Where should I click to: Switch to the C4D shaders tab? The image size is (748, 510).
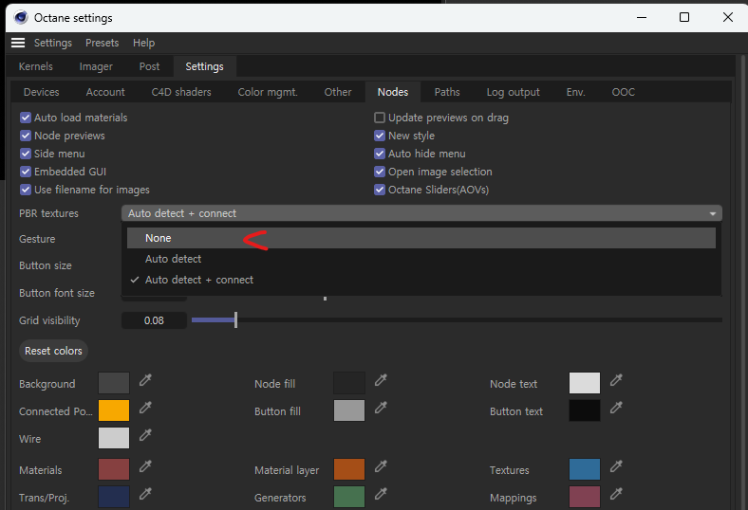tap(181, 92)
